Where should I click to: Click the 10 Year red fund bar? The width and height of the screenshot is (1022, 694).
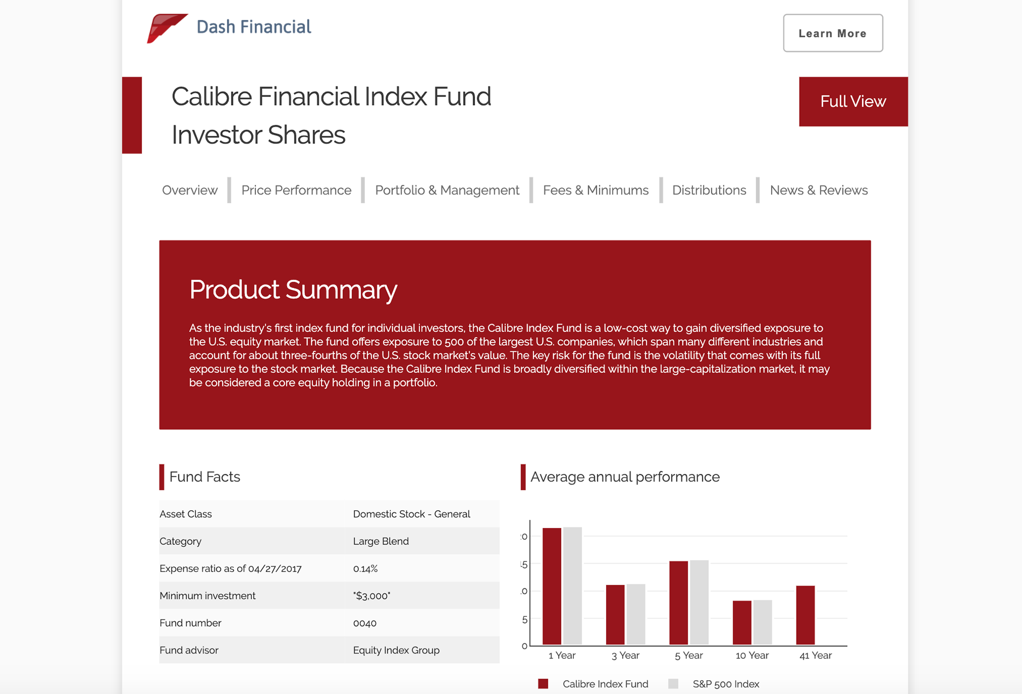[x=742, y=623]
